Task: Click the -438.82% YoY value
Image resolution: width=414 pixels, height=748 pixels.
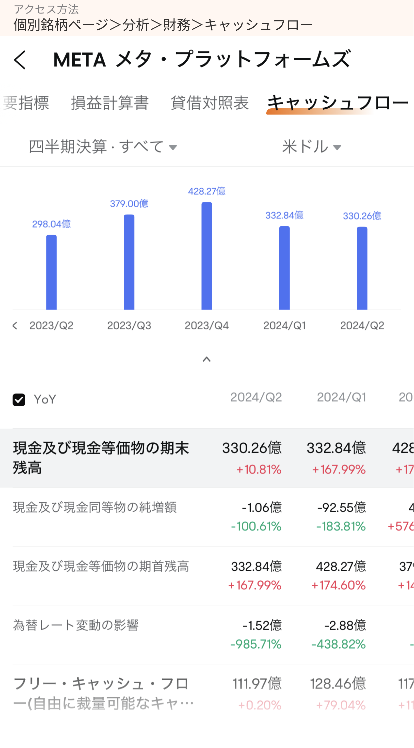Action: coord(339,645)
